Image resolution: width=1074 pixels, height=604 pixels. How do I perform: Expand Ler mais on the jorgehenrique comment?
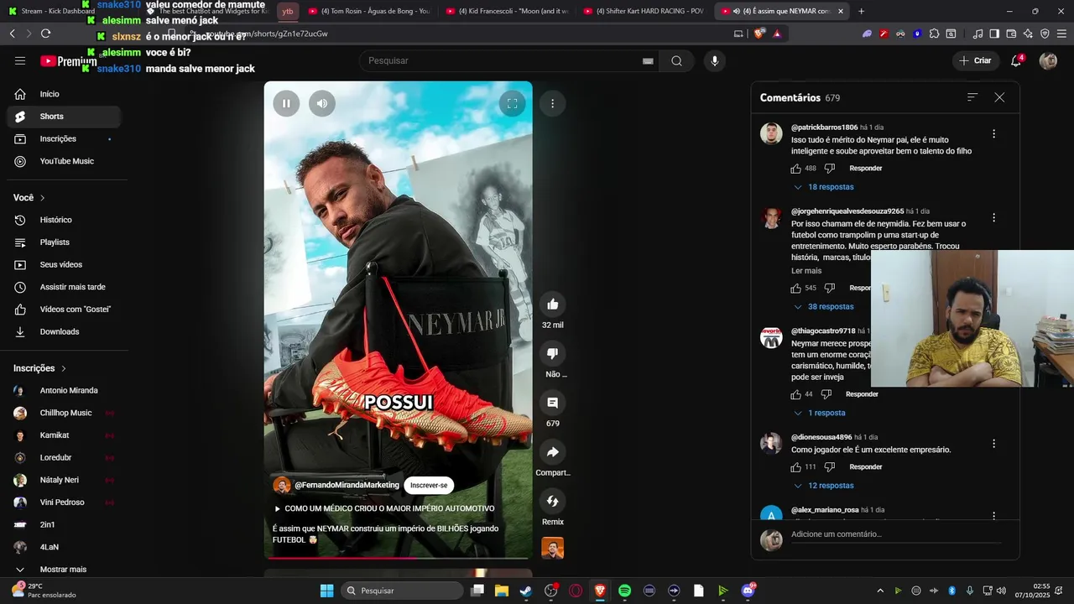(x=806, y=271)
